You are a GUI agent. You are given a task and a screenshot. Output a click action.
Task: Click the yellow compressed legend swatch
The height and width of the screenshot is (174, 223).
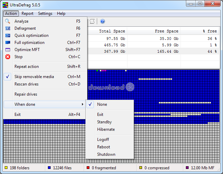141,168
